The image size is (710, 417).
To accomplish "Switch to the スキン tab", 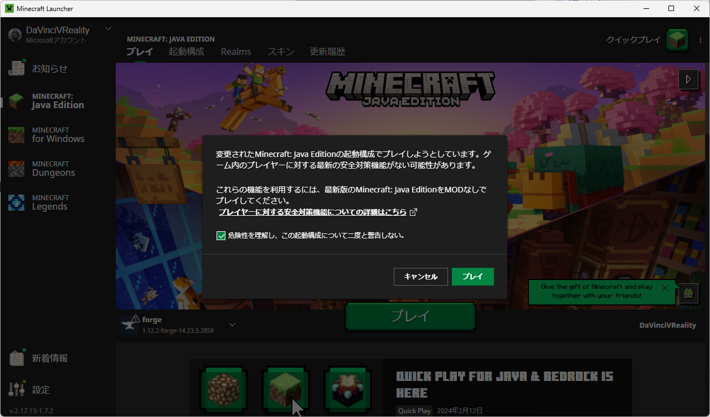I will pyautogui.click(x=280, y=52).
